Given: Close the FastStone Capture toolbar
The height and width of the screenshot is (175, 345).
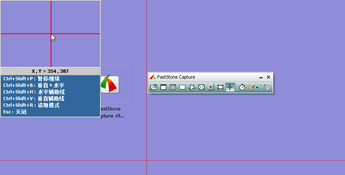Looking at the screenshot, I should [268, 77].
